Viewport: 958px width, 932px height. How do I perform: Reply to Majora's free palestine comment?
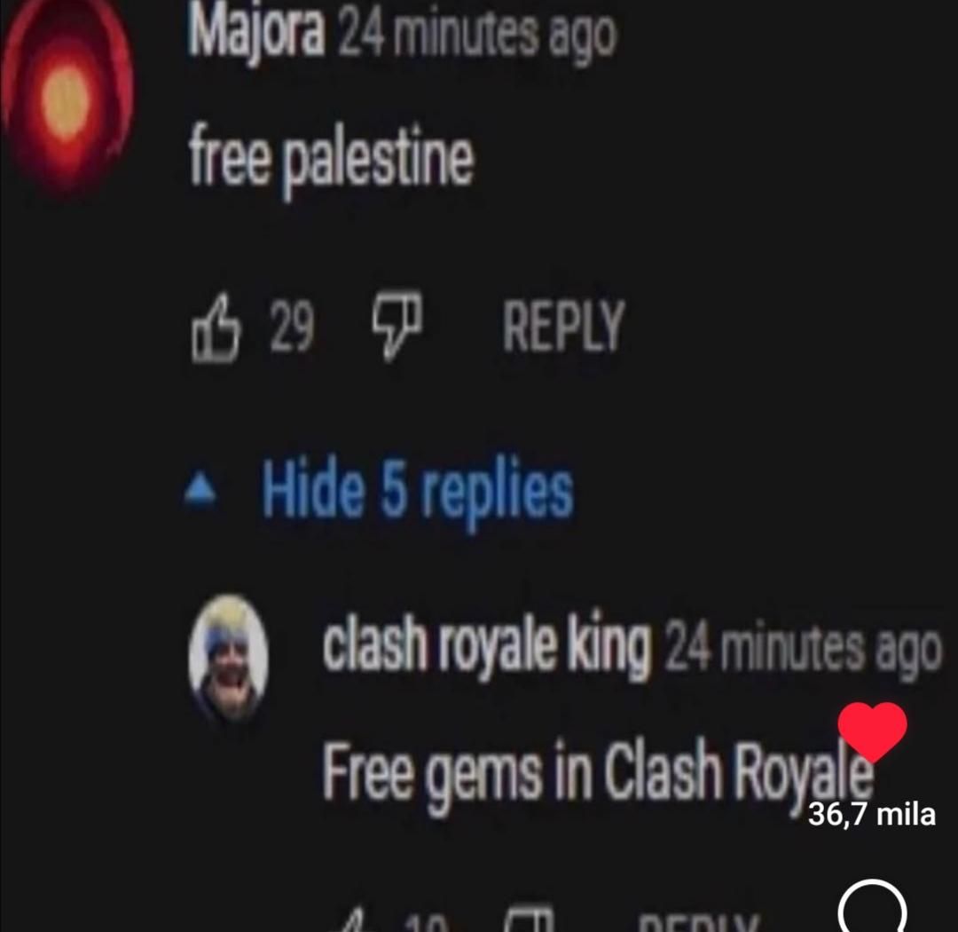(x=563, y=326)
